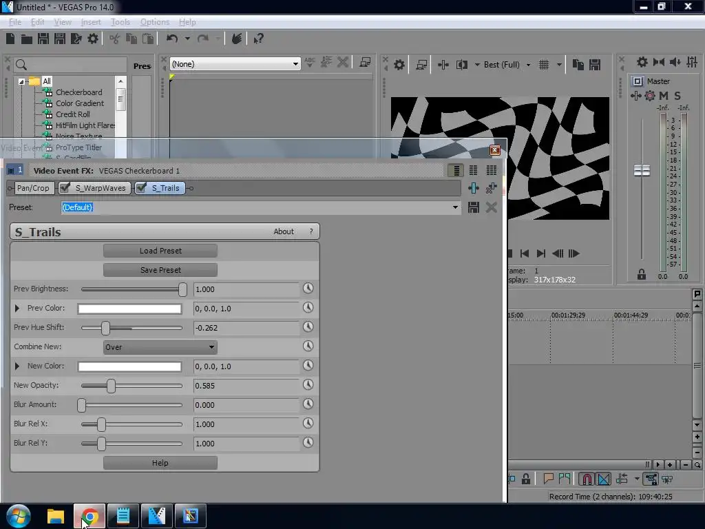Click the Redo arrow icon
Image resolution: width=705 pixels, height=529 pixels.
point(203,39)
